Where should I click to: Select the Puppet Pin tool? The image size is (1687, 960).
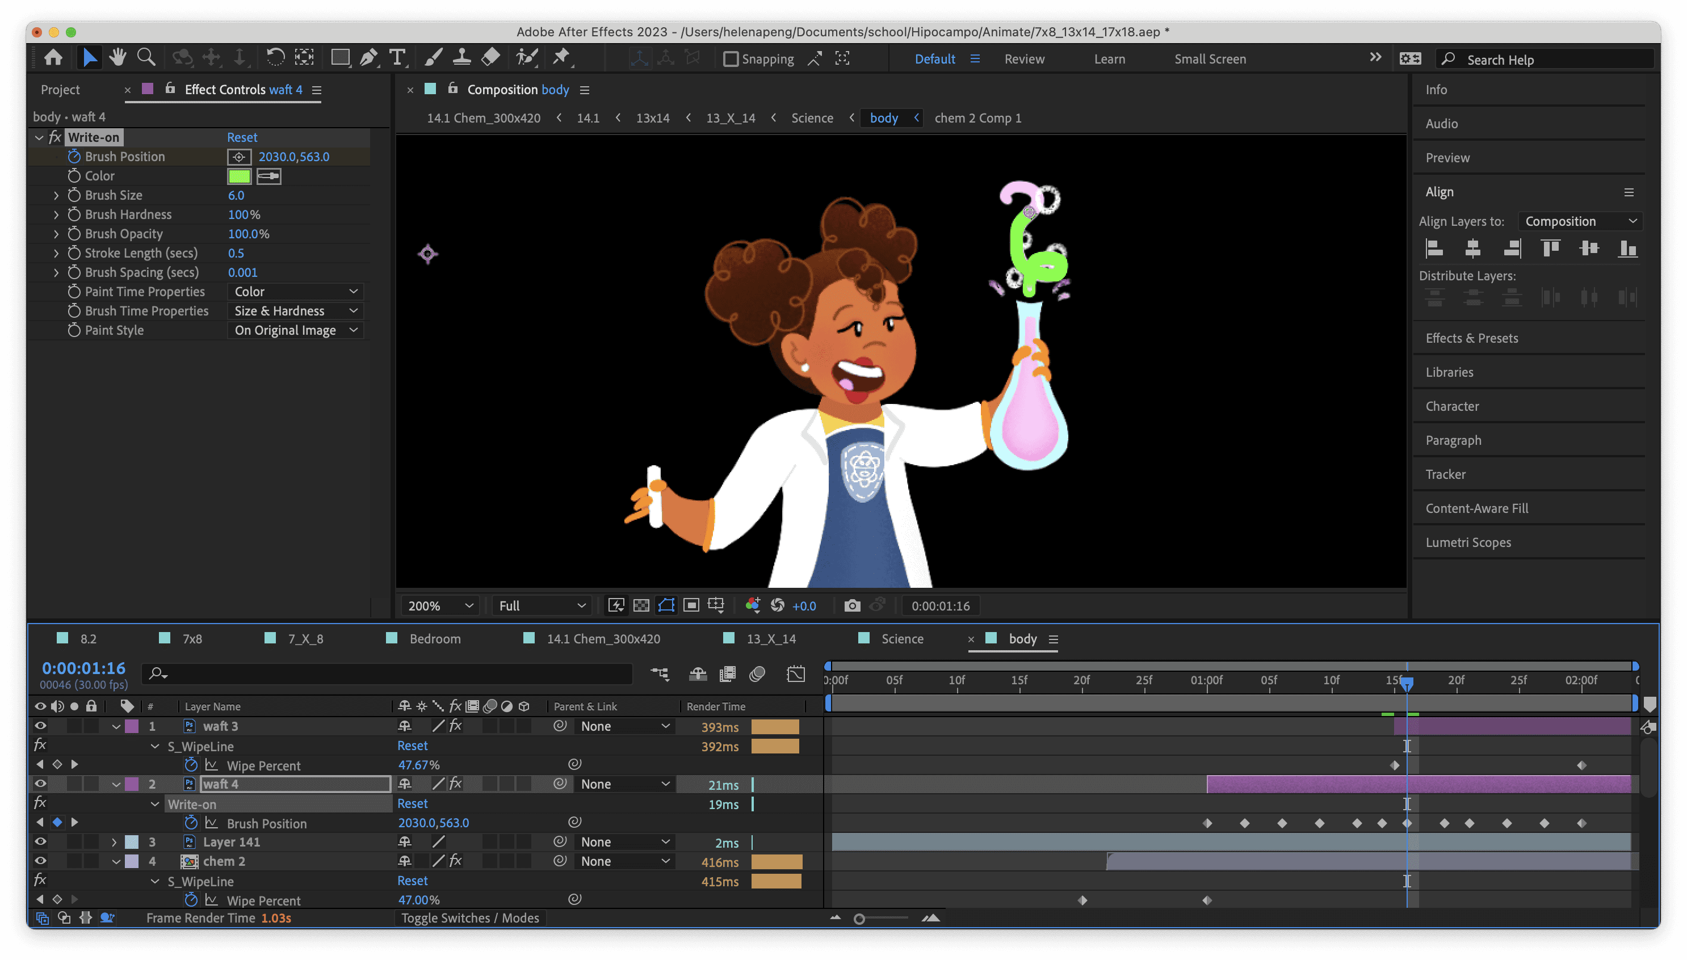pos(561,58)
